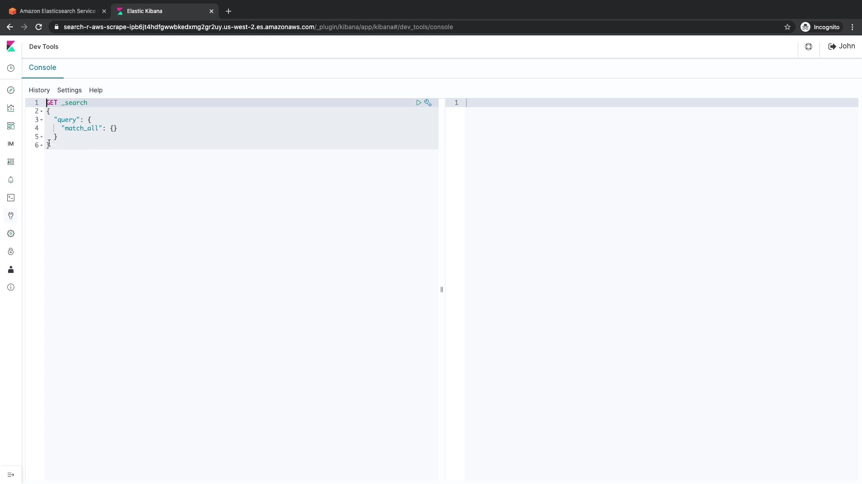
Task: Open Visualize from the chart sidebar icon
Action: pyautogui.click(x=11, y=108)
